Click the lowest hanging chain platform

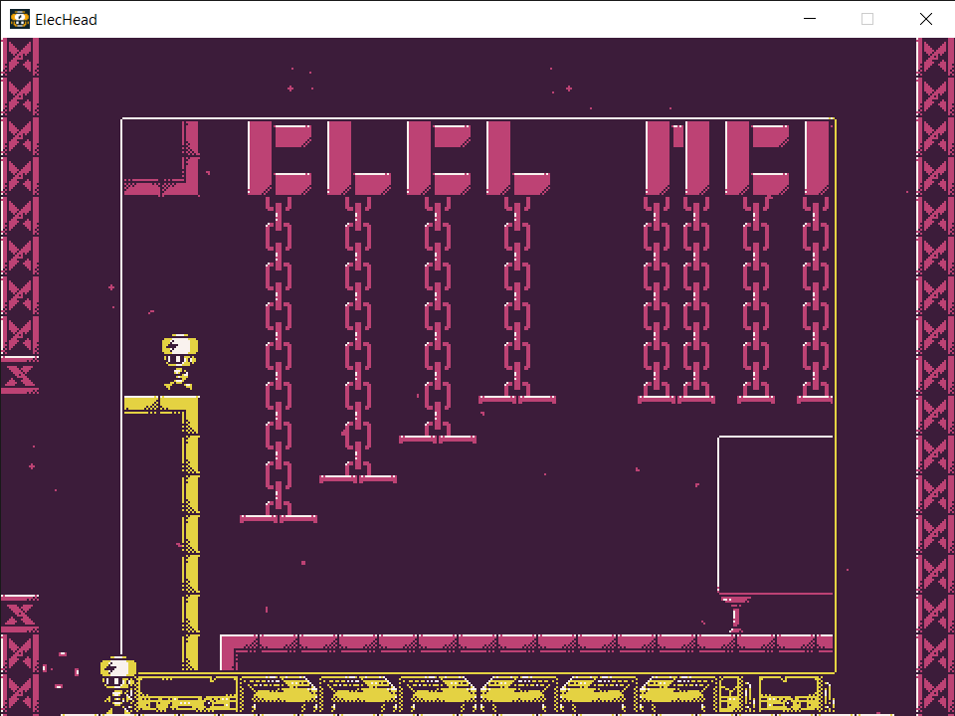click(x=279, y=519)
